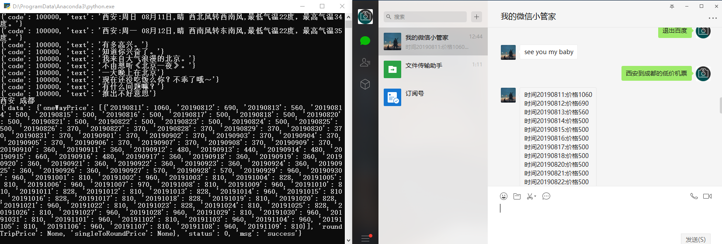The height and width of the screenshot is (244, 722).
Task: Click the 12:44 timestamp in conversation list
Action: click(476, 37)
